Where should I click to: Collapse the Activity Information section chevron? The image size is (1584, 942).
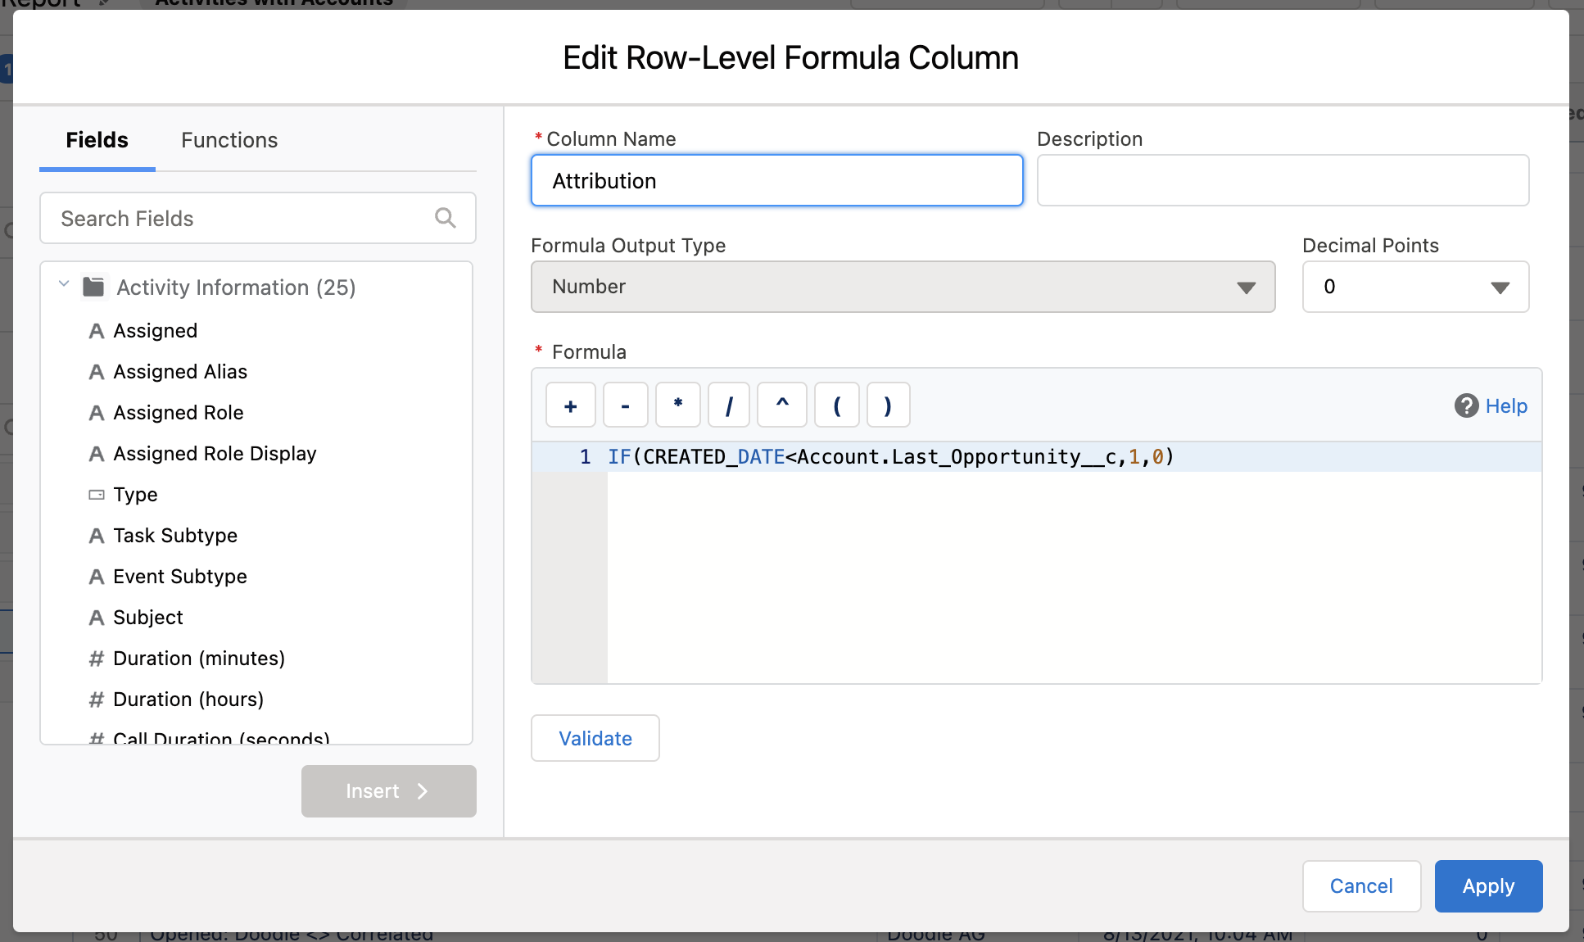coord(64,284)
